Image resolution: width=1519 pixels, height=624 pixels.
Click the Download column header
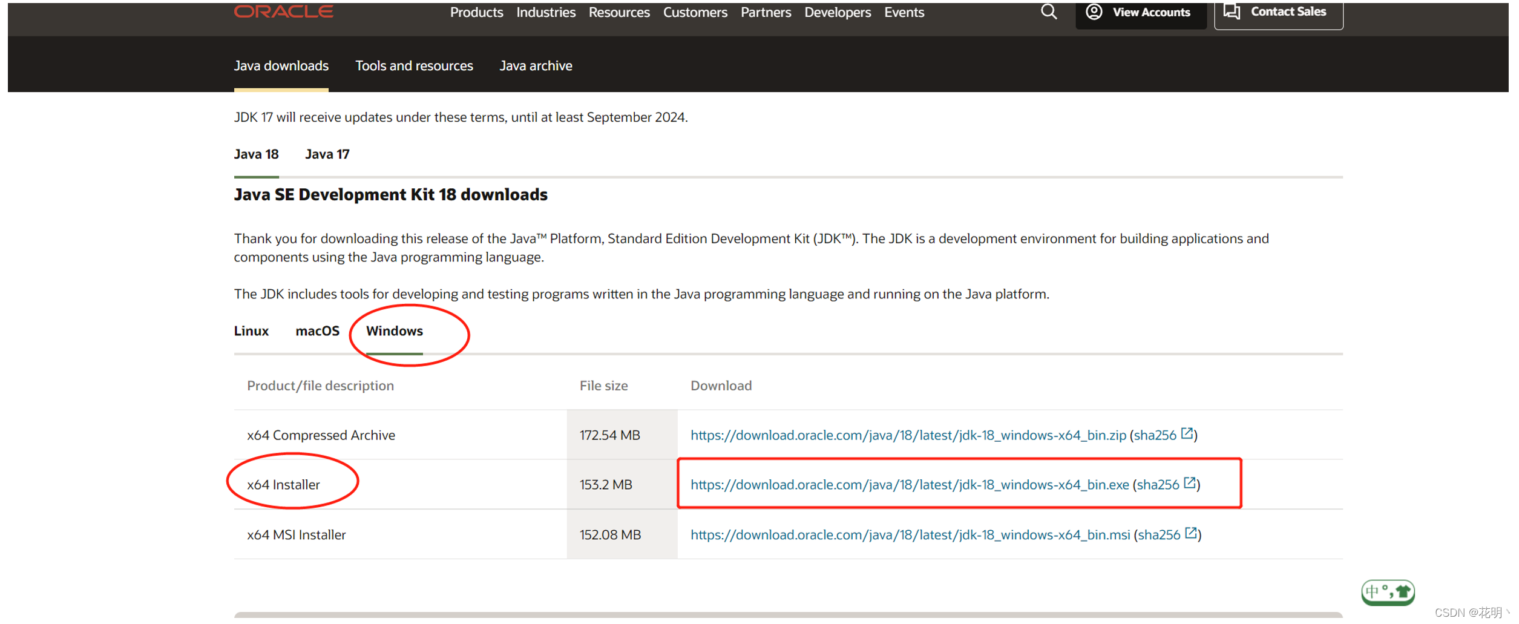(721, 386)
